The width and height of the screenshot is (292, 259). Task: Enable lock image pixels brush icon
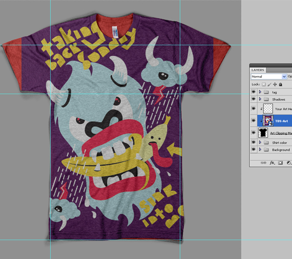[269, 85]
